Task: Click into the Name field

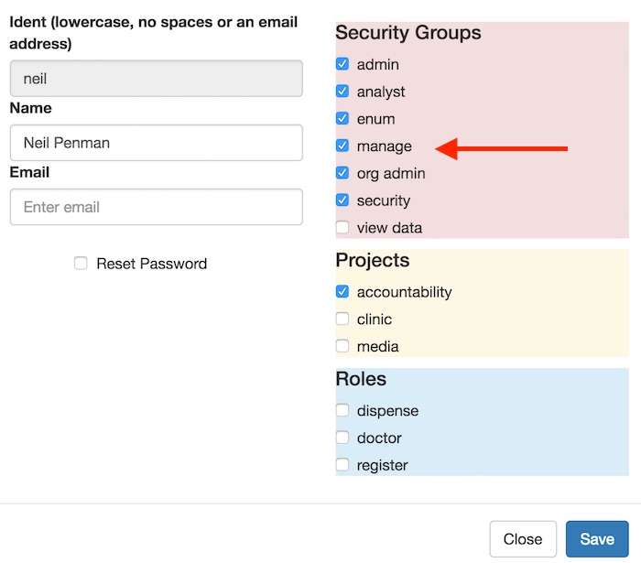Action: (156, 143)
